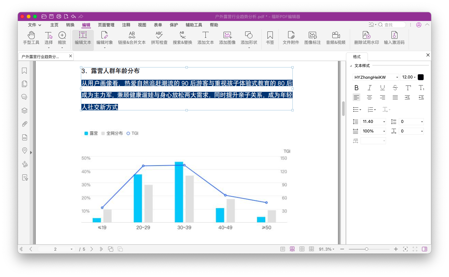Select the 添加图像 (Add Image) tool
The height and width of the screenshot is (277, 449).
coord(227,37)
